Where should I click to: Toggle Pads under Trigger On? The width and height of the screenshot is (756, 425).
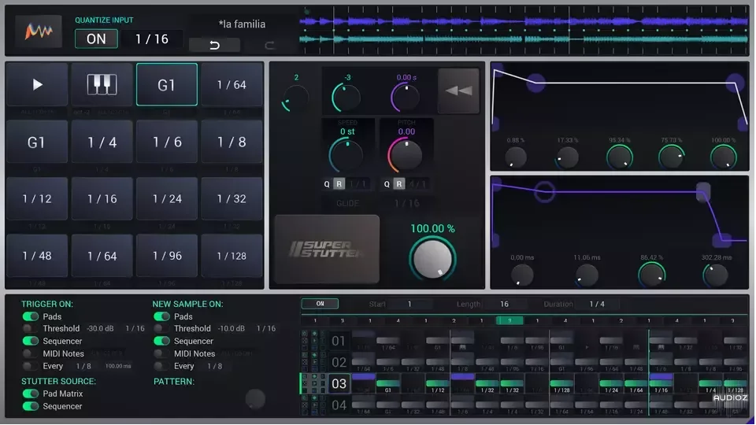31,316
